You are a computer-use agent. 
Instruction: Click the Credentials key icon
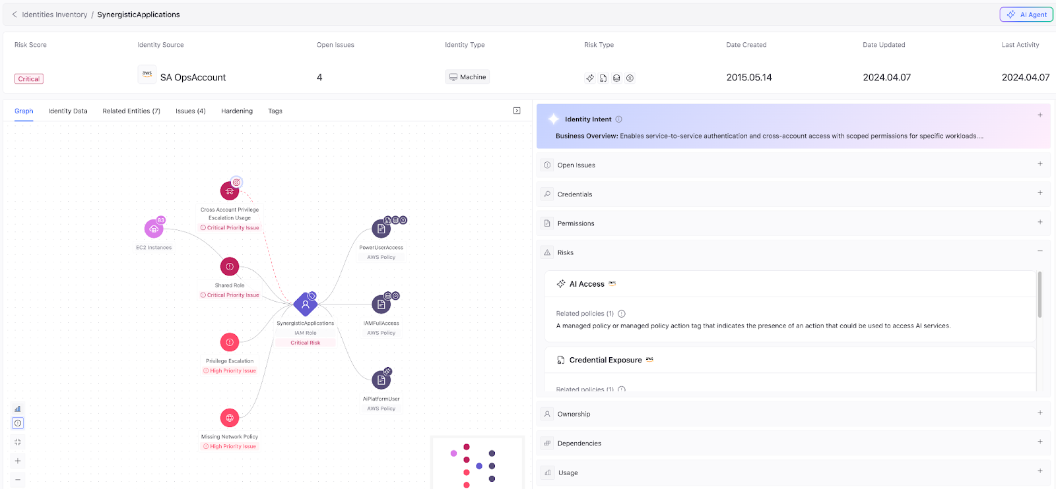pyautogui.click(x=547, y=194)
